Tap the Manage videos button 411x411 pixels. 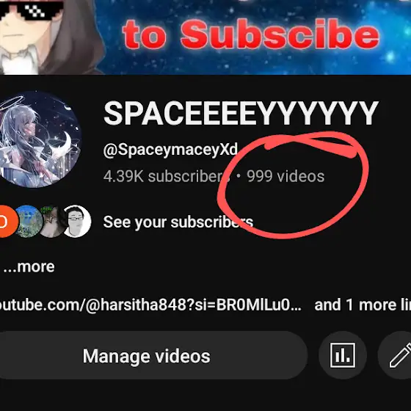coord(147,355)
